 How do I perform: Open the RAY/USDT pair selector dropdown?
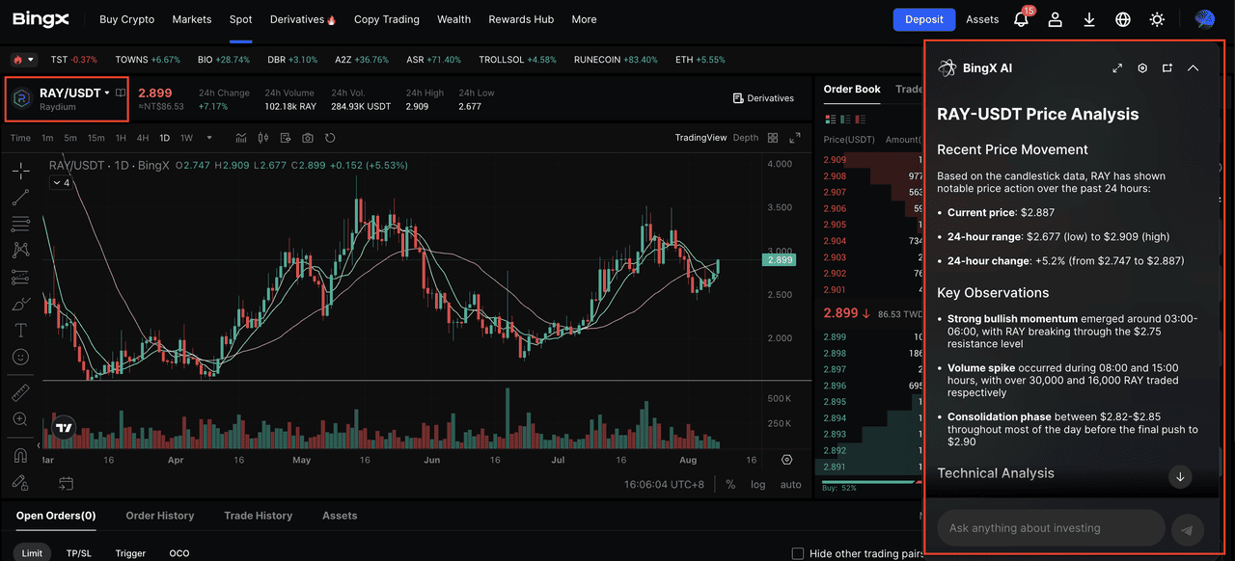(x=75, y=93)
